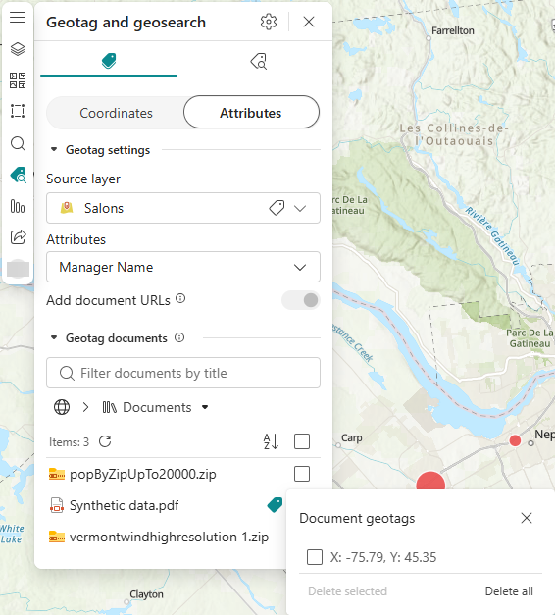
Task: Click the zip icon of popByZipUpTo20000.zip
Action: click(57, 474)
